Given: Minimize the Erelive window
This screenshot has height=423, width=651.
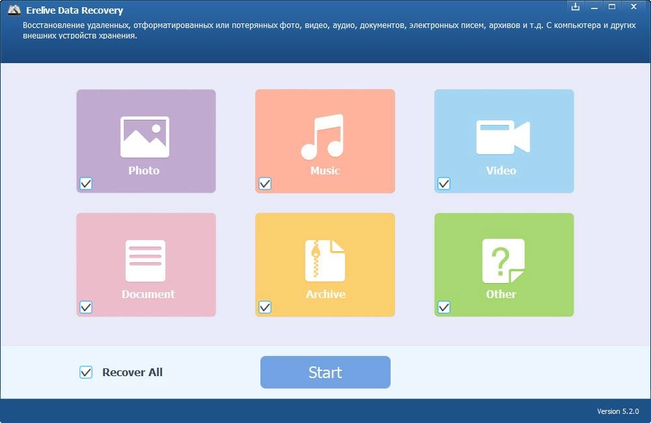Looking at the screenshot, I should coord(594,7).
